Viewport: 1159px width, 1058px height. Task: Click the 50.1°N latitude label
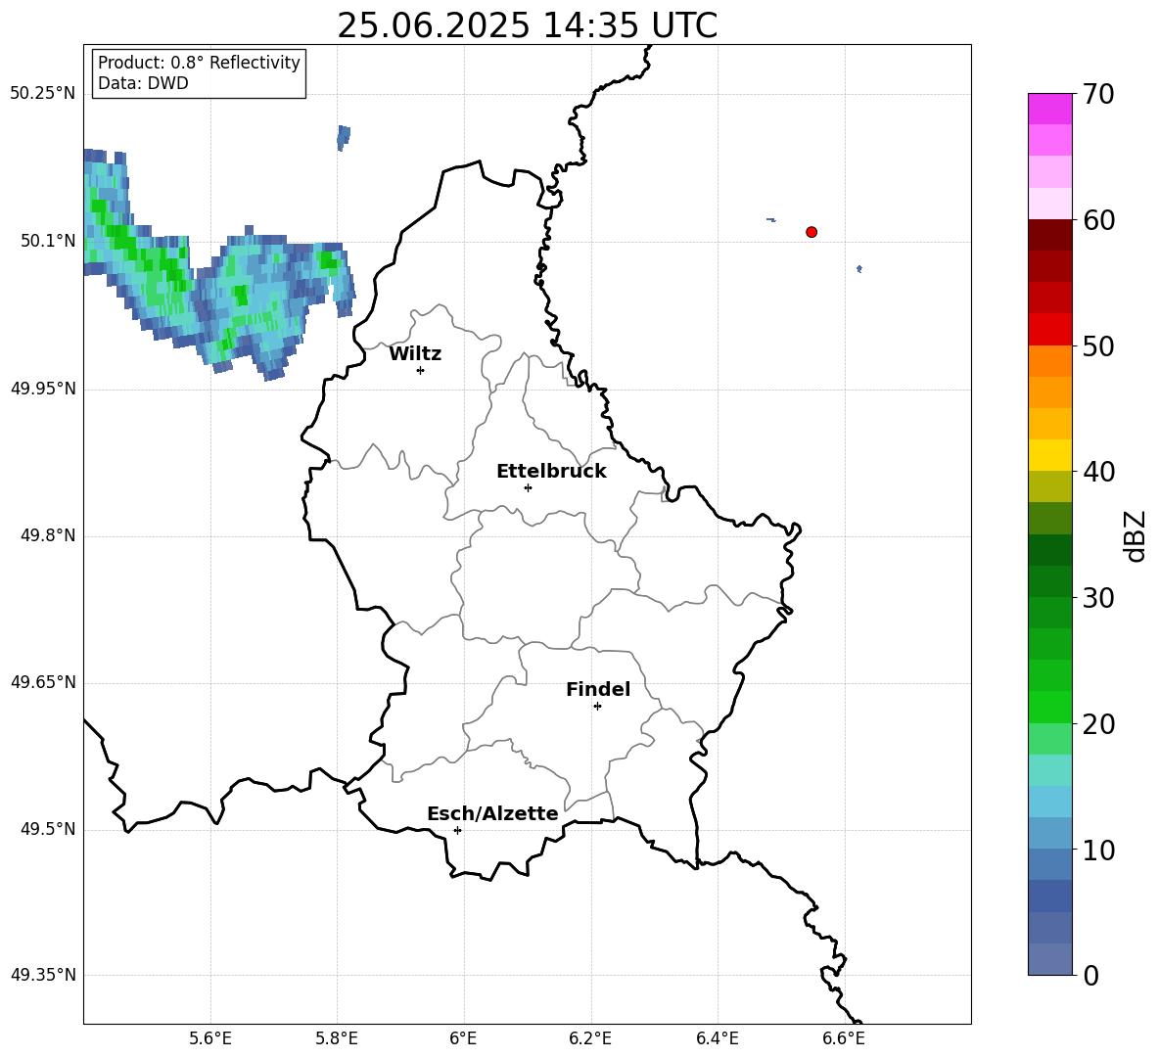point(49,241)
